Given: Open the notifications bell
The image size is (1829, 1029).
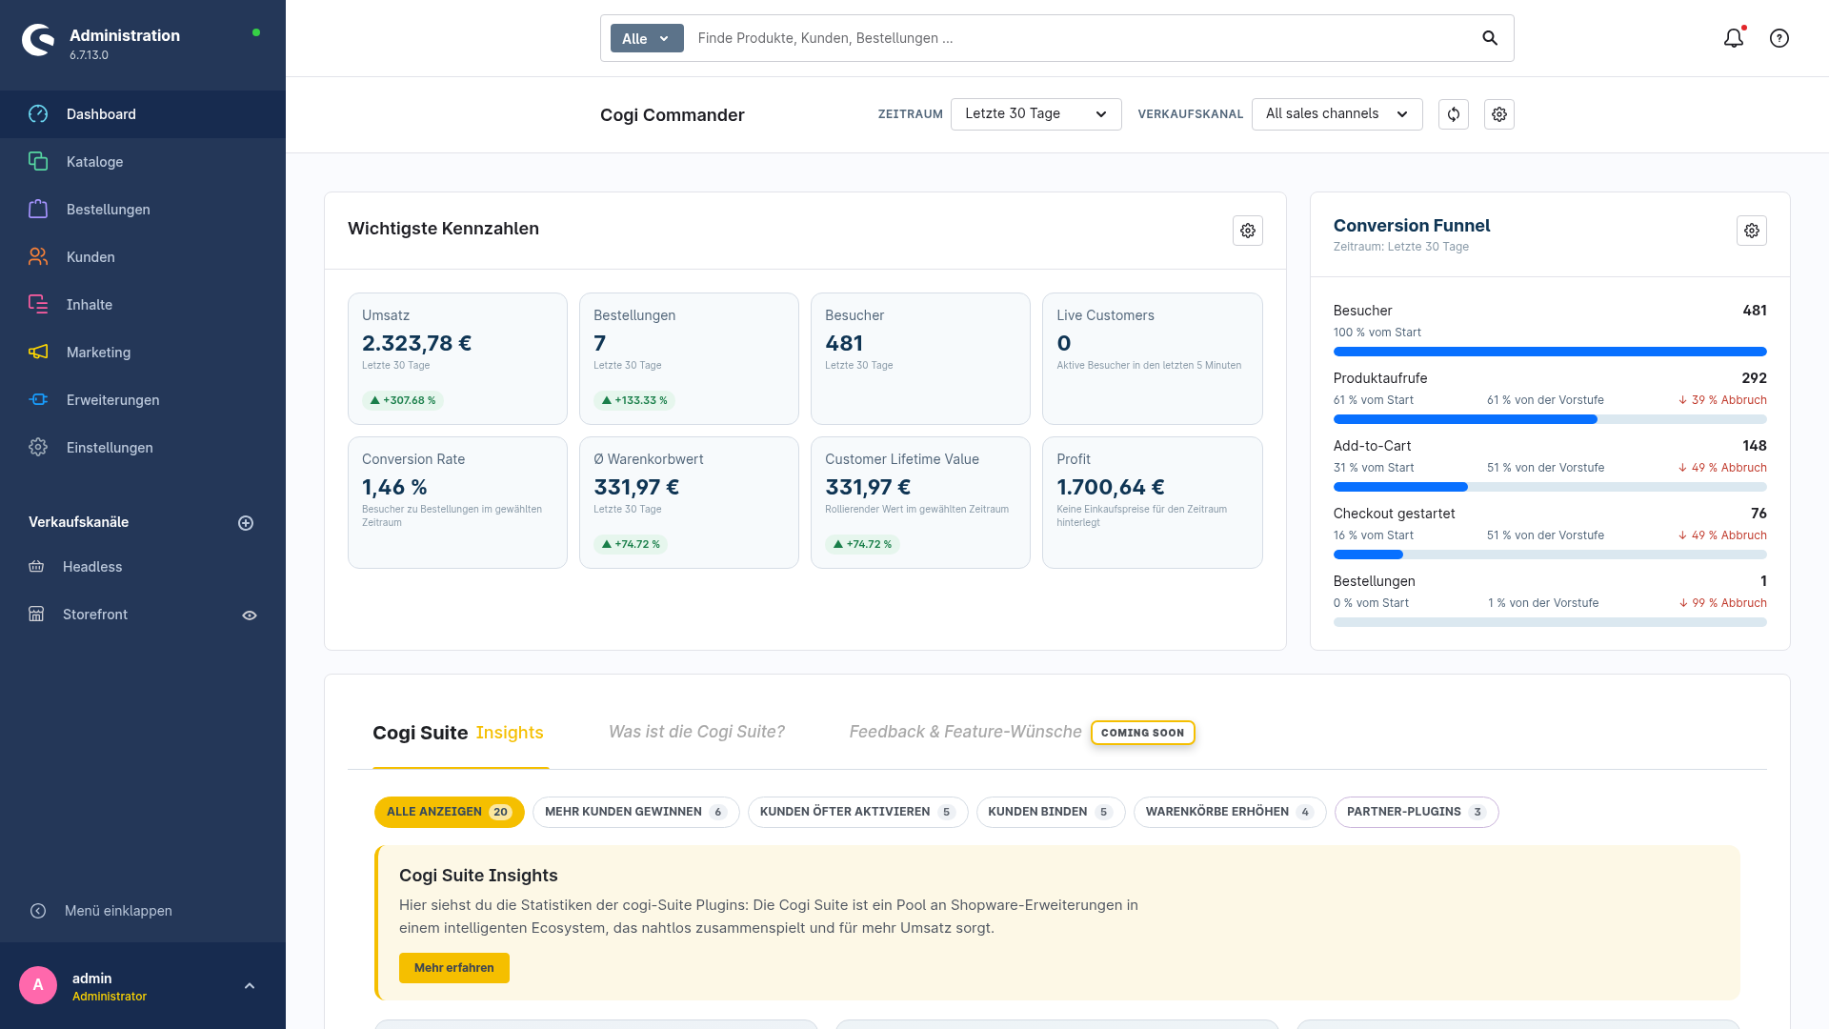Looking at the screenshot, I should [x=1734, y=38].
